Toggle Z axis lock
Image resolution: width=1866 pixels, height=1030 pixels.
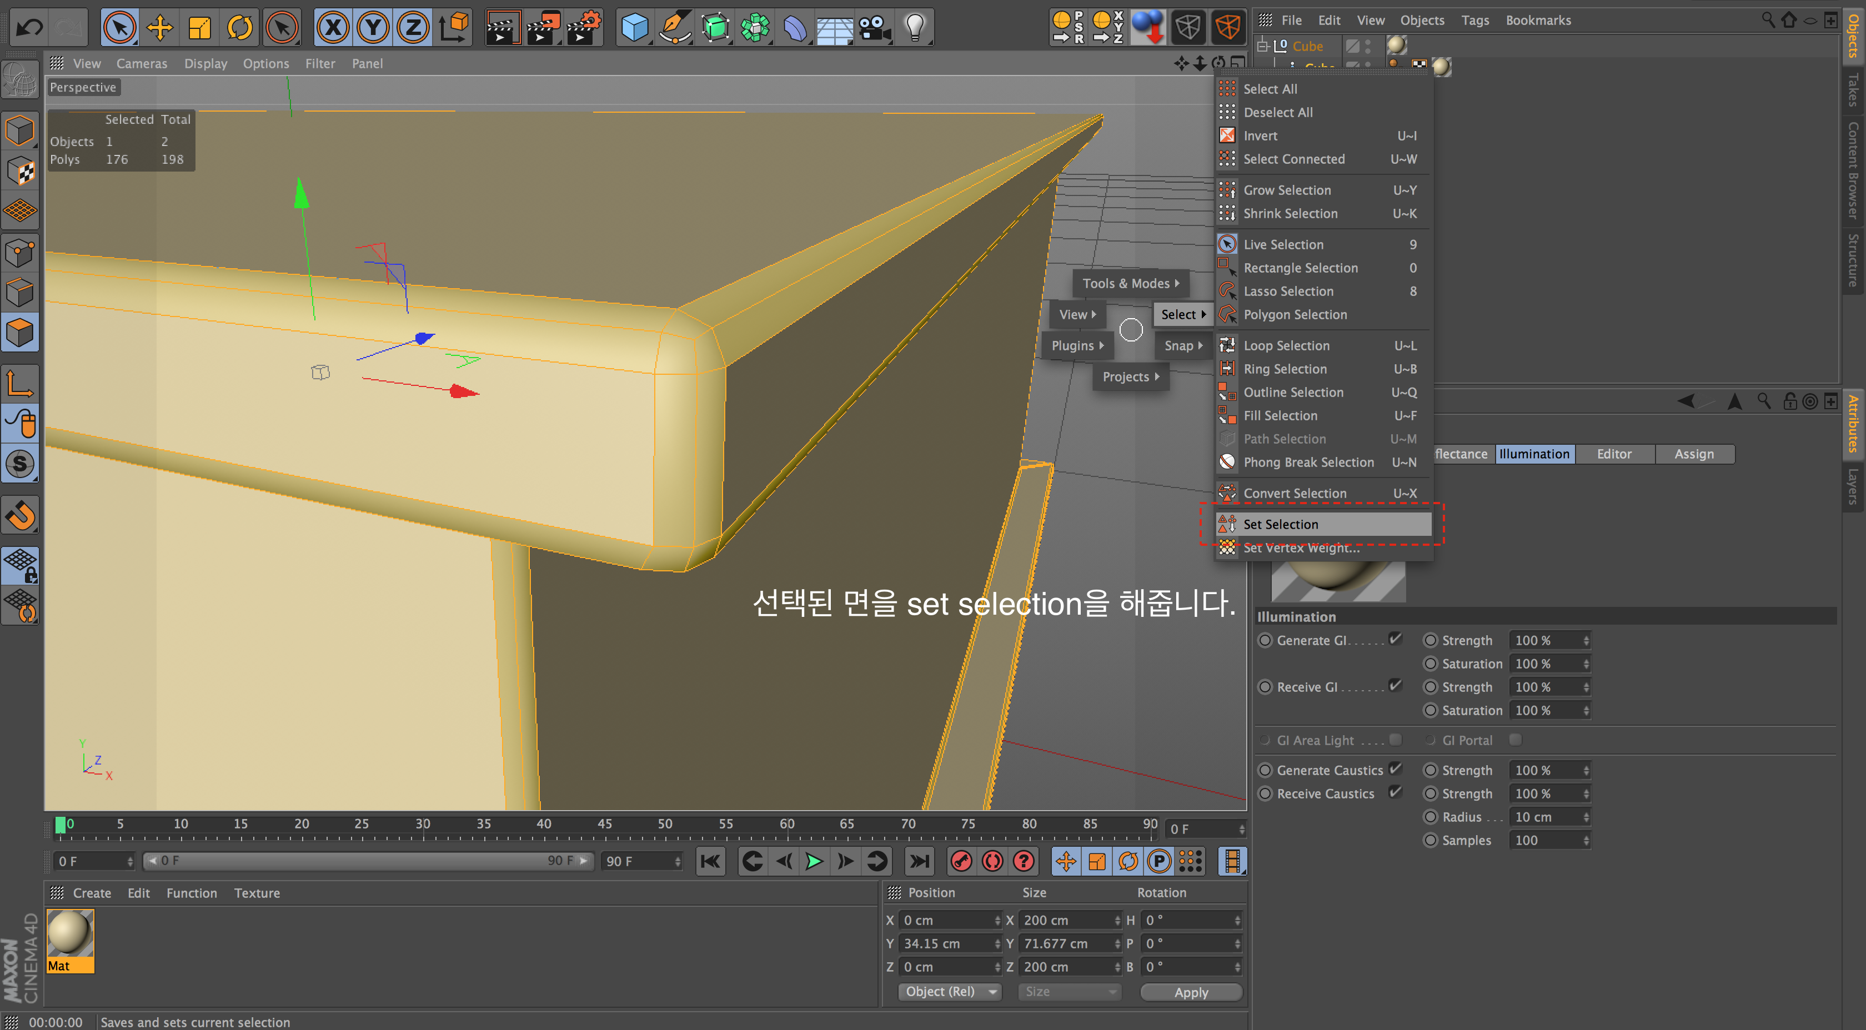click(413, 28)
